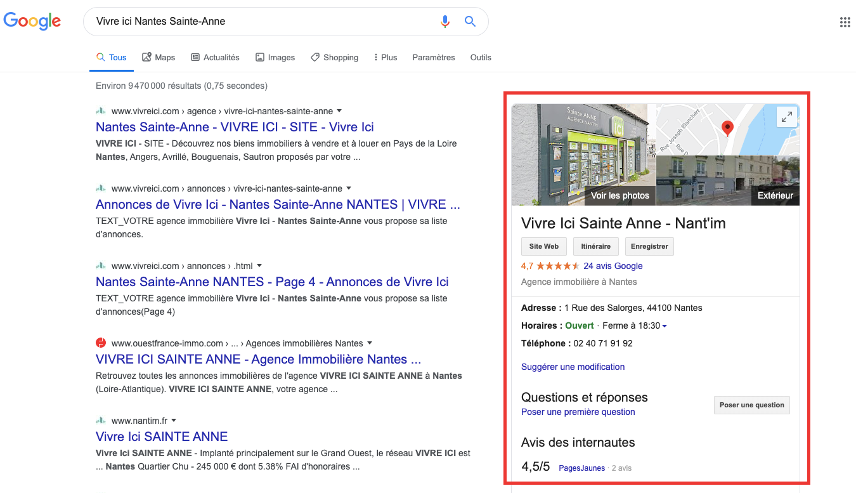856x493 pixels.
Task: Open result 'Annonces de Vivre Ici - Nantes Sainte-Anne NANTES'
Action: coord(278,204)
